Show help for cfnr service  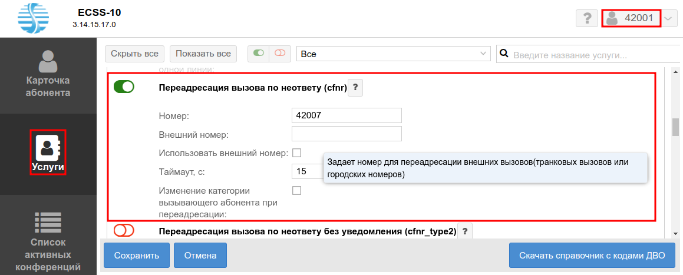pyautogui.click(x=355, y=88)
